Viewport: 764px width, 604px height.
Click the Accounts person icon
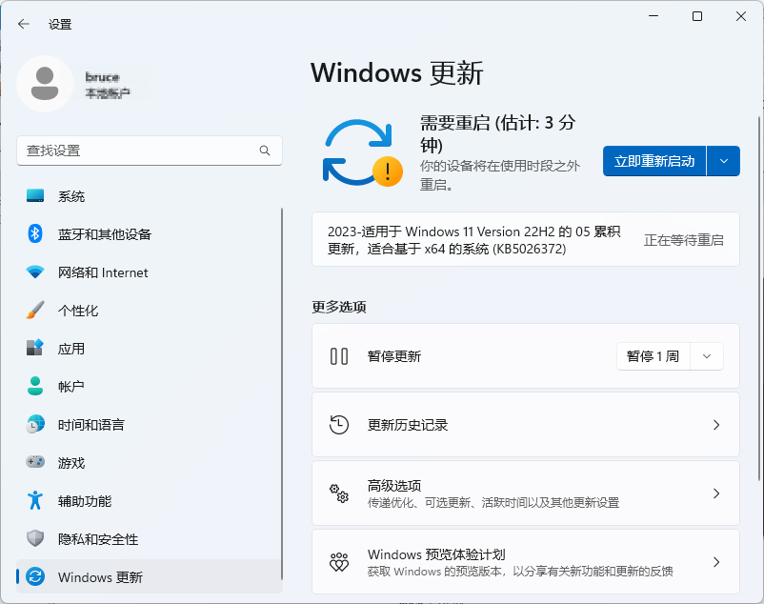tap(35, 387)
